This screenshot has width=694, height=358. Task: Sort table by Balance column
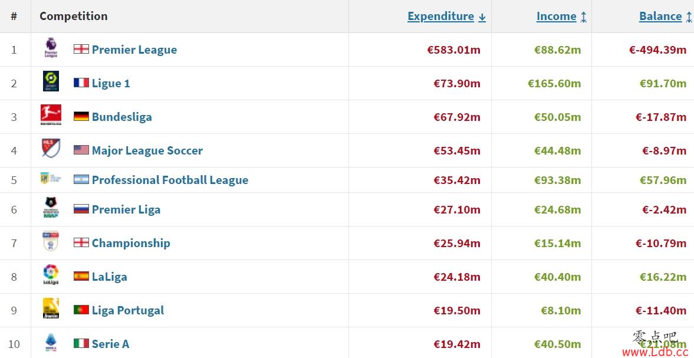[x=665, y=17]
